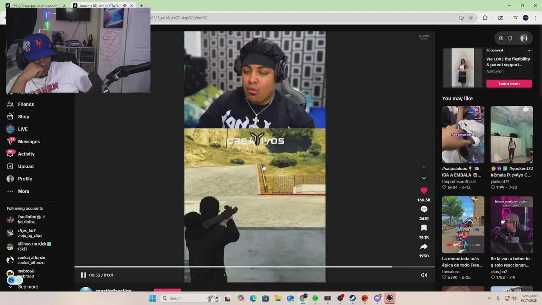
Task: Open clips_bb7 following account
Action: point(29,233)
